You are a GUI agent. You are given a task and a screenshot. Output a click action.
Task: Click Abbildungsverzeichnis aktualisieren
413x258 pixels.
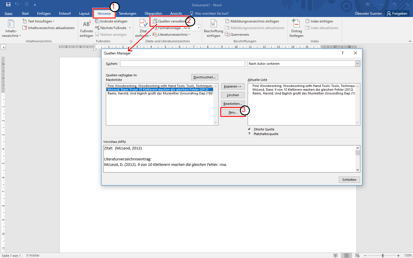255,28
